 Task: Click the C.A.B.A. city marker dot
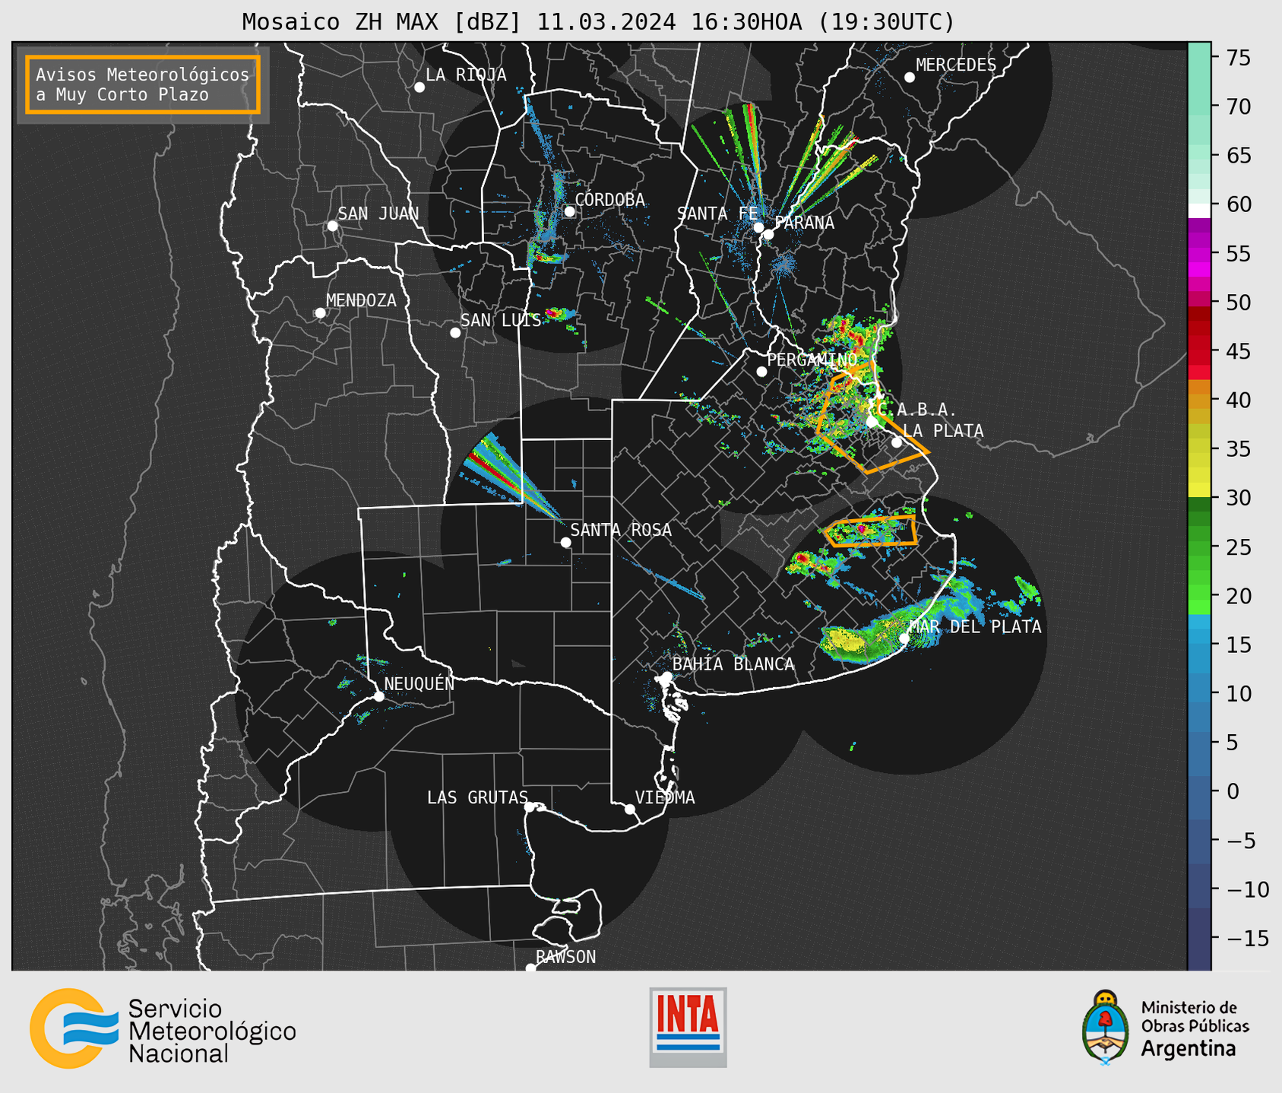click(x=872, y=422)
